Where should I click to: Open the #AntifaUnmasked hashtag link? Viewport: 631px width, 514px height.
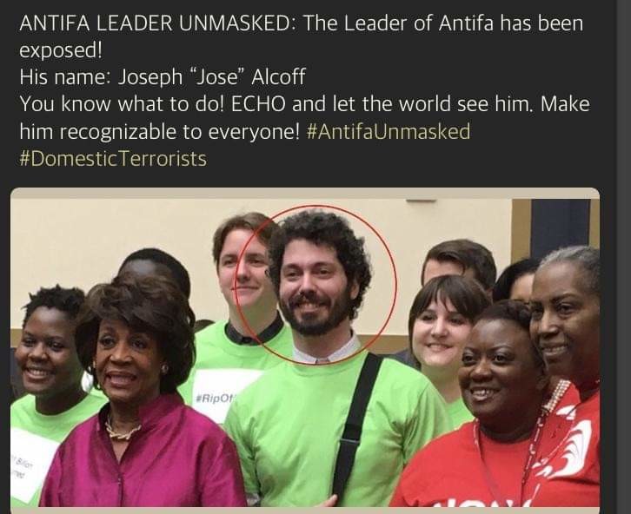[389, 131]
